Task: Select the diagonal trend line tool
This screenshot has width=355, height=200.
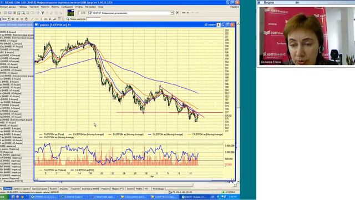Action: pos(32,19)
